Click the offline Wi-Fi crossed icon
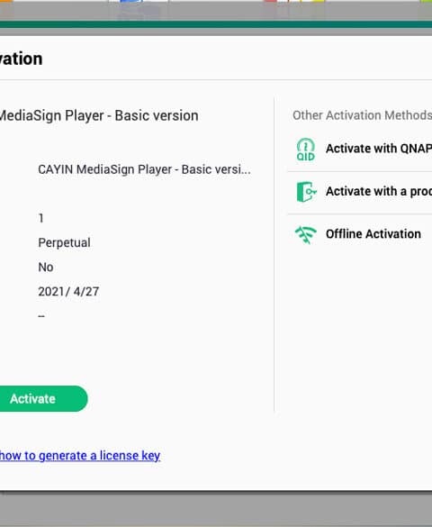Screen dimensions: 432x527 pos(305,234)
